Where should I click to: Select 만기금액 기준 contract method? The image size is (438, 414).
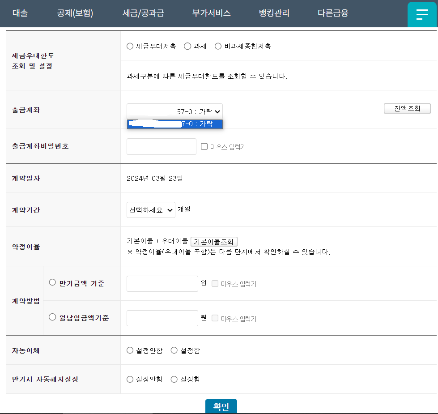(x=51, y=283)
